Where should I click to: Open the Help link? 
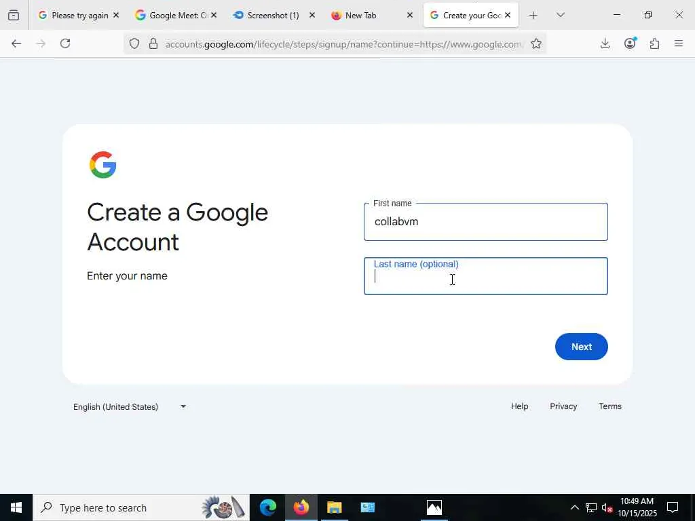(x=519, y=406)
